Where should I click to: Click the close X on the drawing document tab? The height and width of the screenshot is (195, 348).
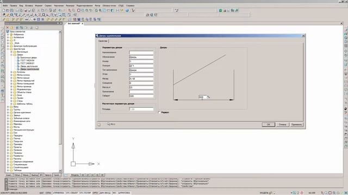(x=82, y=23)
